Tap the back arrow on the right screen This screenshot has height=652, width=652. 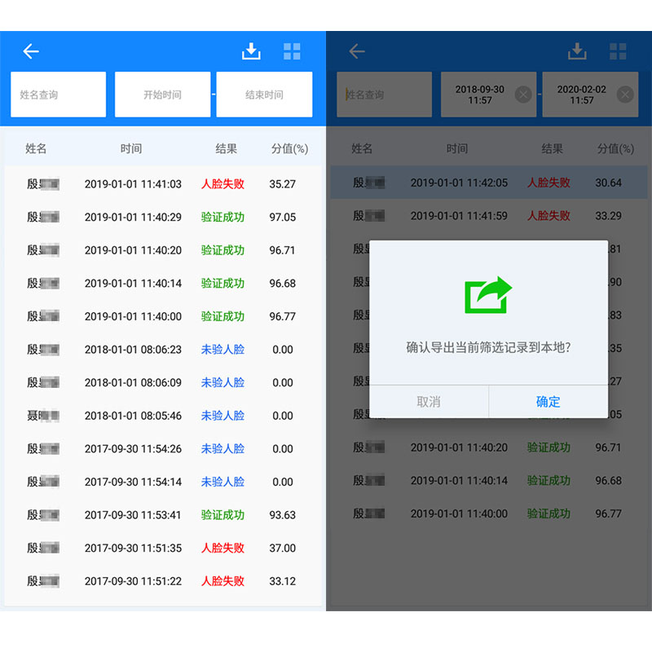(x=356, y=51)
